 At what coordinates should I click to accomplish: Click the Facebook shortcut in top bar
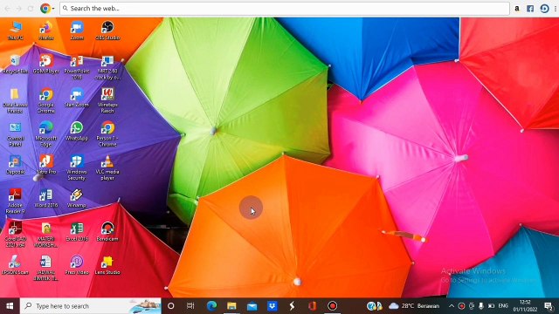point(530,9)
